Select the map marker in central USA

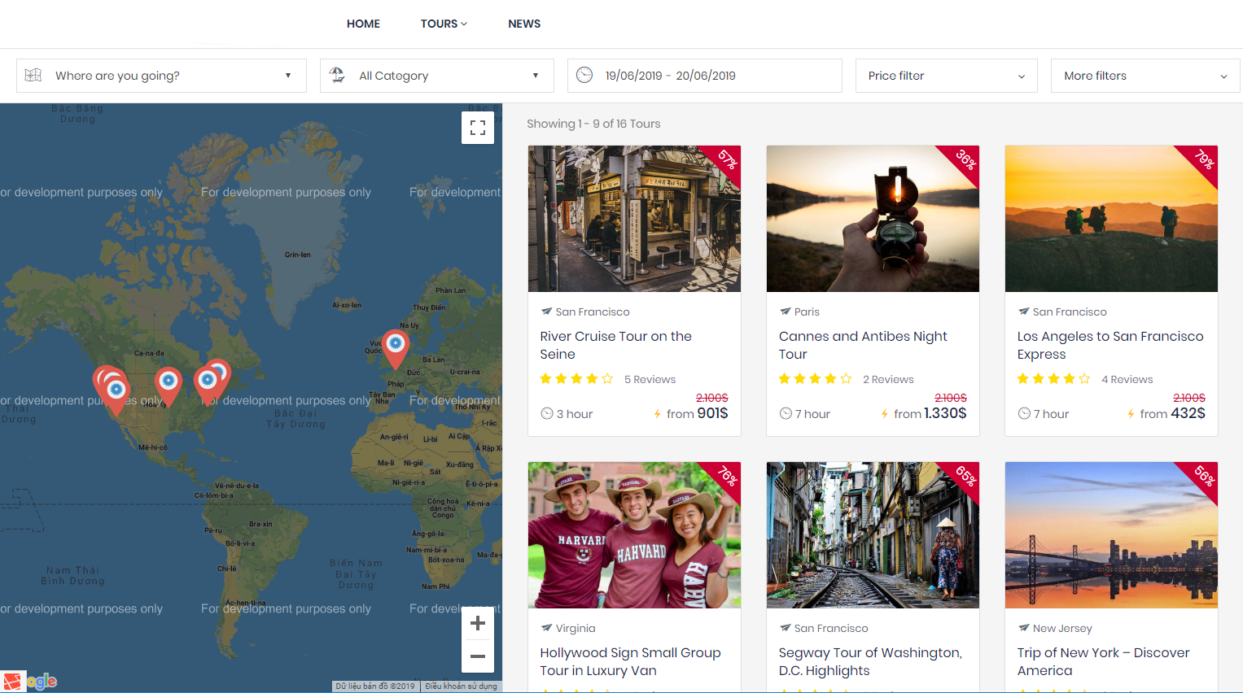coord(169,386)
